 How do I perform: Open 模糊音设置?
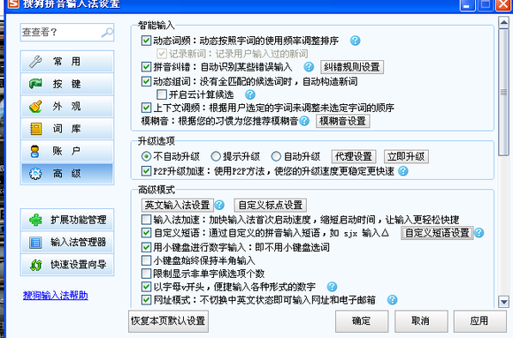[x=343, y=121]
